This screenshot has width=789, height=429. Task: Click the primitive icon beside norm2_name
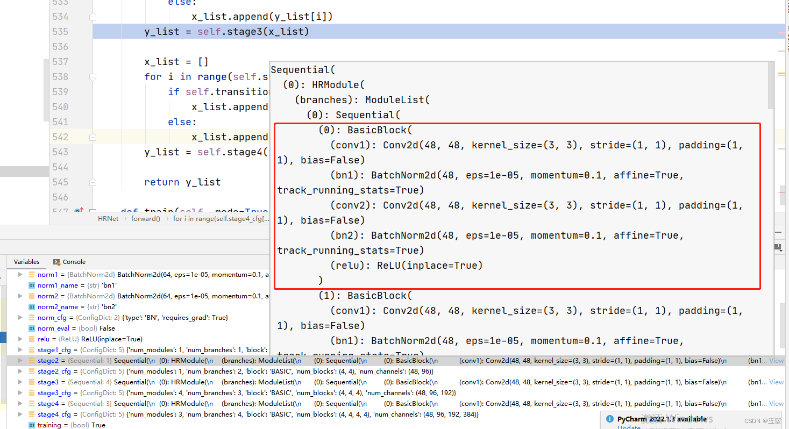32,307
